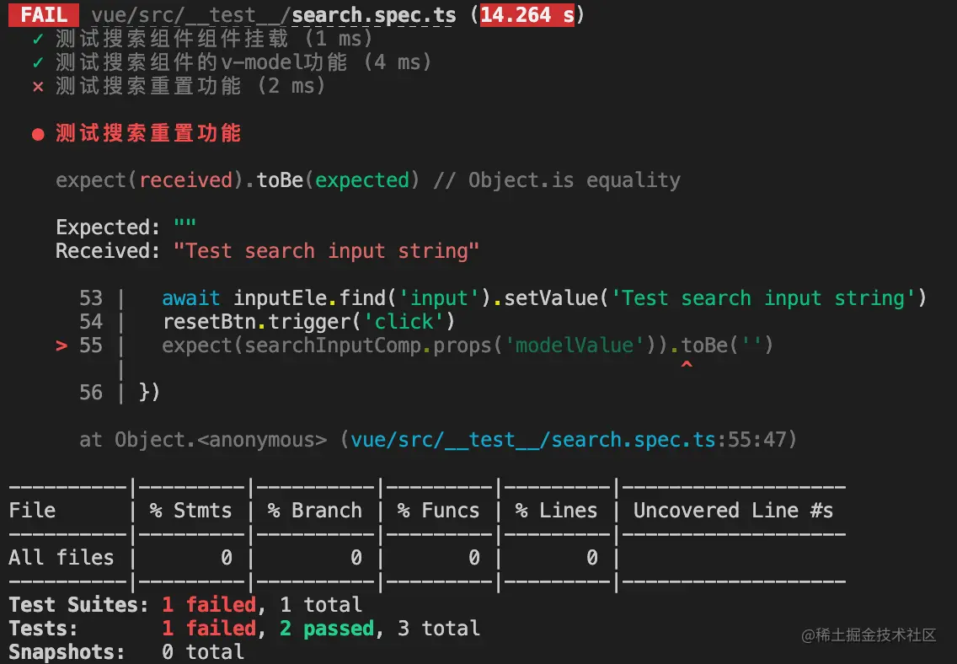Click the All files row label
The width and height of the screenshot is (957, 664).
pos(61,557)
